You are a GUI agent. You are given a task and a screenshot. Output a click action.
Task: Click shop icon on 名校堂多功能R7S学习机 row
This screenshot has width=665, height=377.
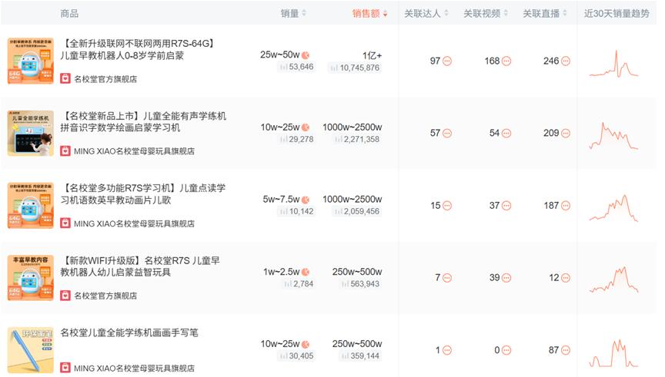(x=65, y=223)
